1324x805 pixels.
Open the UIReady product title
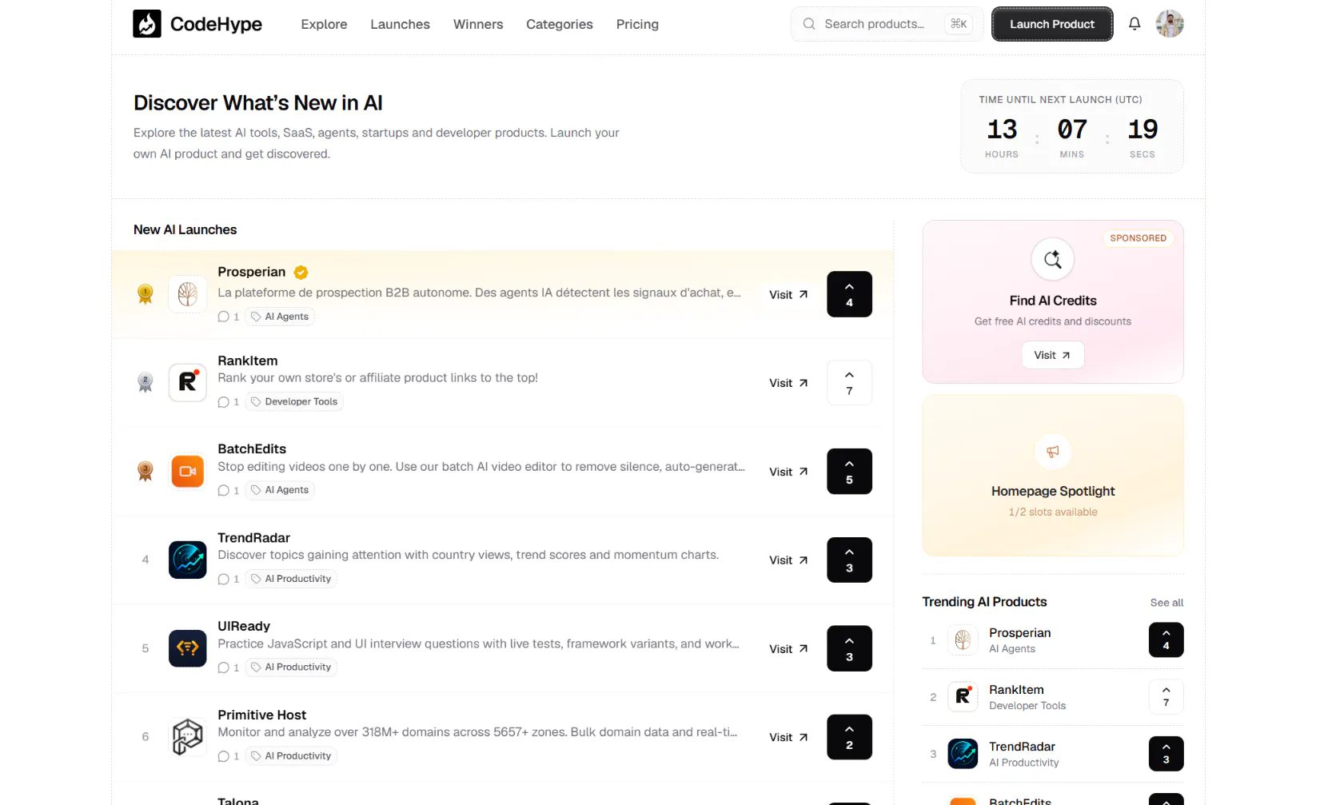pyautogui.click(x=244, y=626)
